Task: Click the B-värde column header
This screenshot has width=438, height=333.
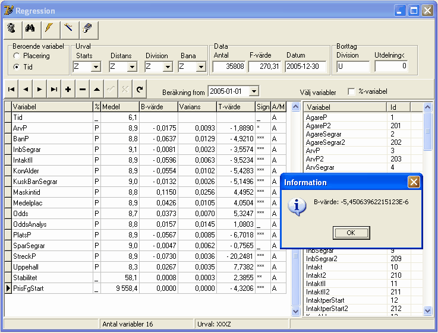Action: point(159,107)
